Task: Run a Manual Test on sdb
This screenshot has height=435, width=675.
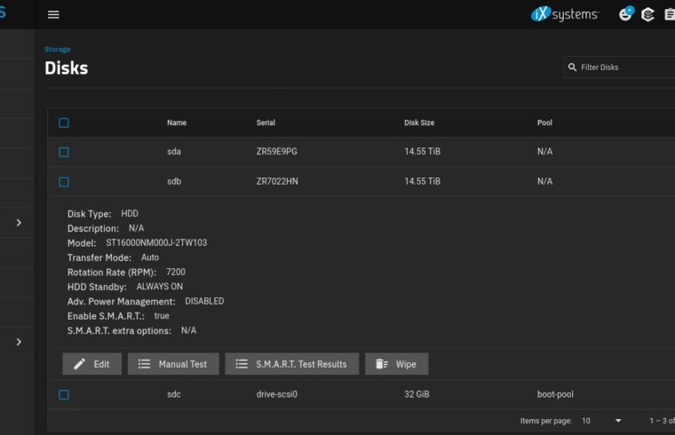Action: pyautogui.click(x=173, y=364)
